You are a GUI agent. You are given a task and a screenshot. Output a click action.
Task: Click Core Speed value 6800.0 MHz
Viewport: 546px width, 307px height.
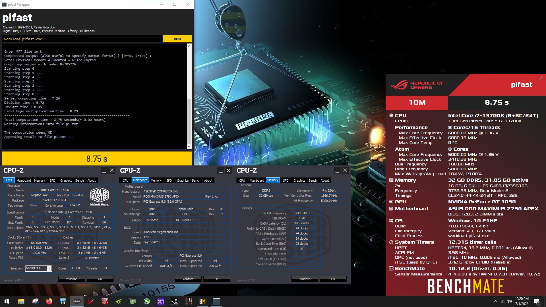pos(39,243)
